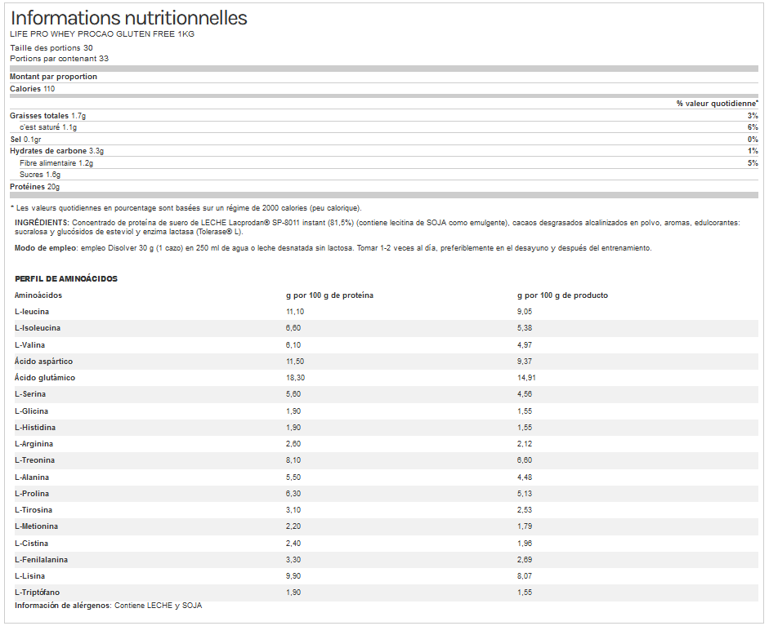
Task: Click the "Hydrates de carbone 3.3g" row
Action: point(56,151)
